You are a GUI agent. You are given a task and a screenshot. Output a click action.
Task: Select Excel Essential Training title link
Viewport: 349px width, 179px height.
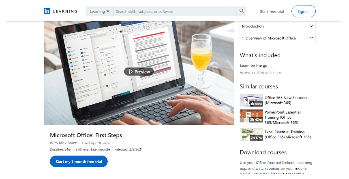coord(287,135)
